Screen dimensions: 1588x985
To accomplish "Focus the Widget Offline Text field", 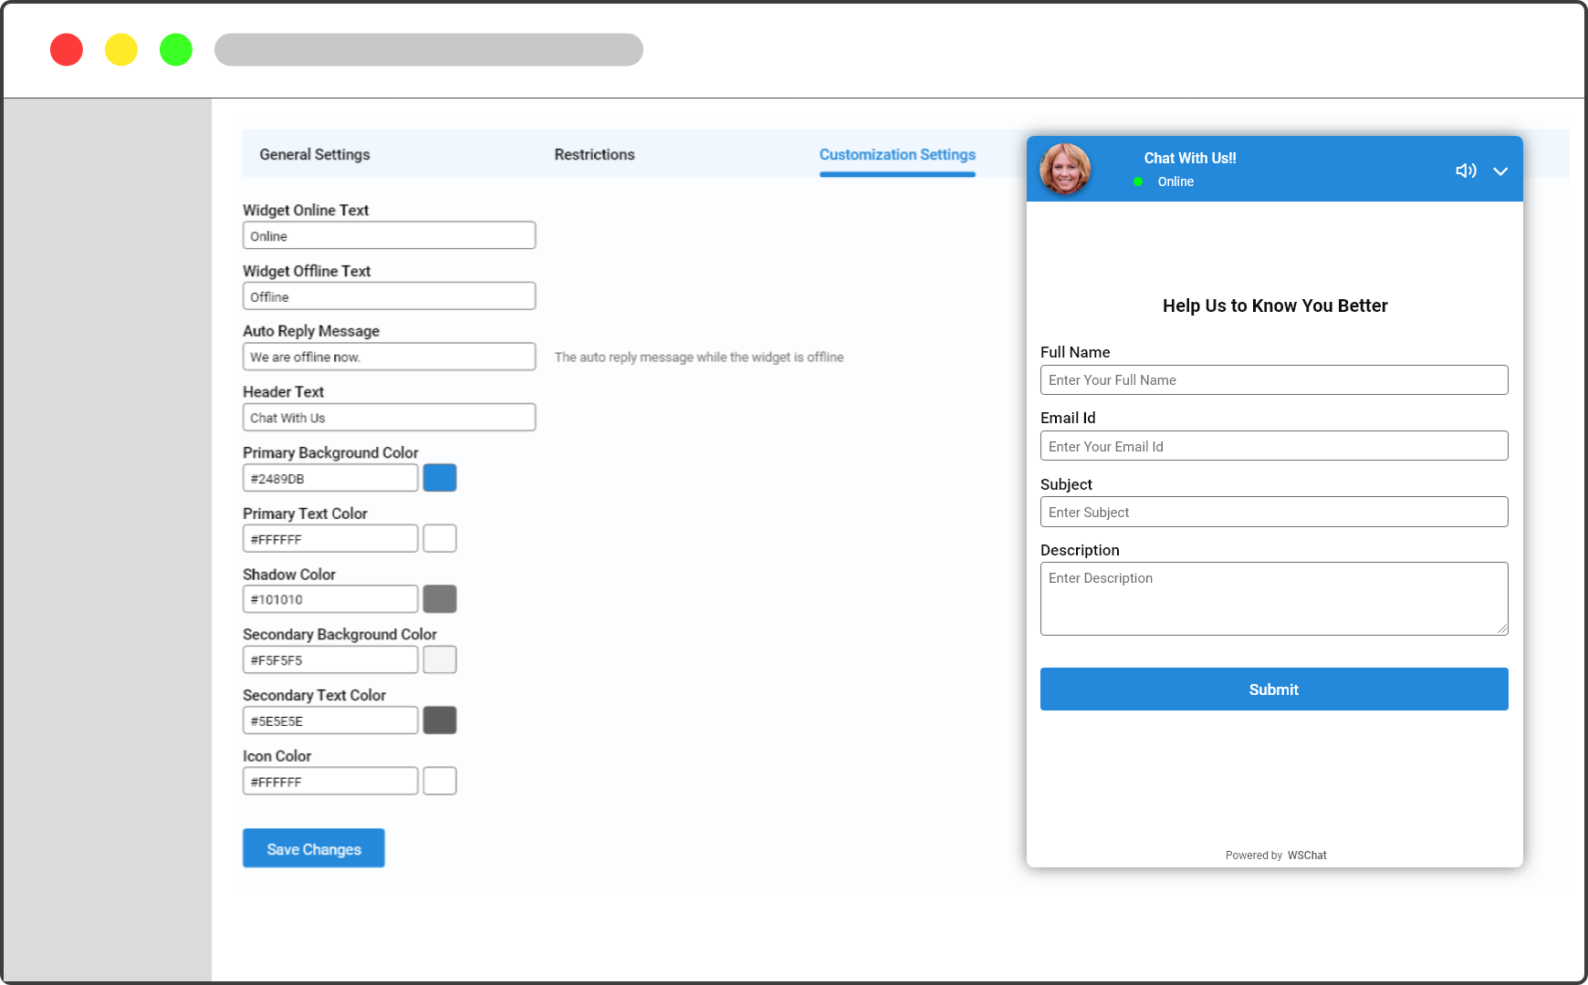I will pyautogui.click(x=389, y=296).
